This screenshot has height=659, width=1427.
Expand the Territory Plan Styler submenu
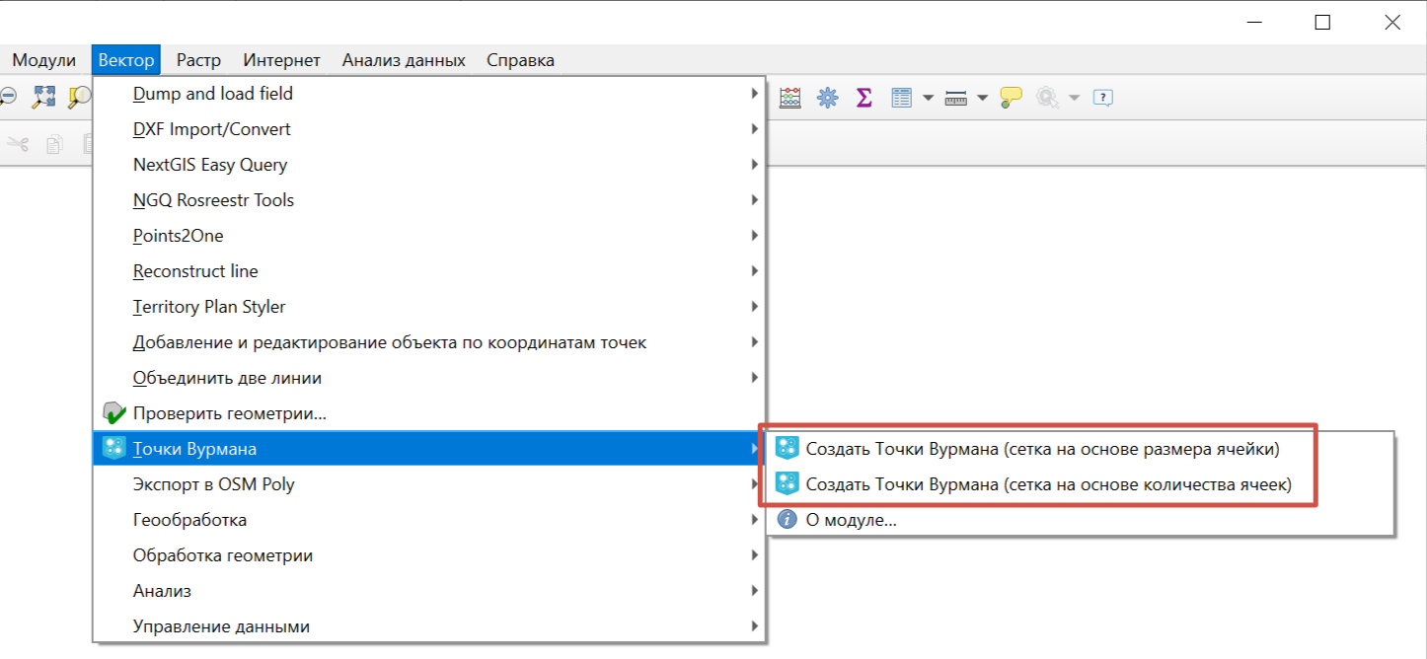click(x=429, y=307)
